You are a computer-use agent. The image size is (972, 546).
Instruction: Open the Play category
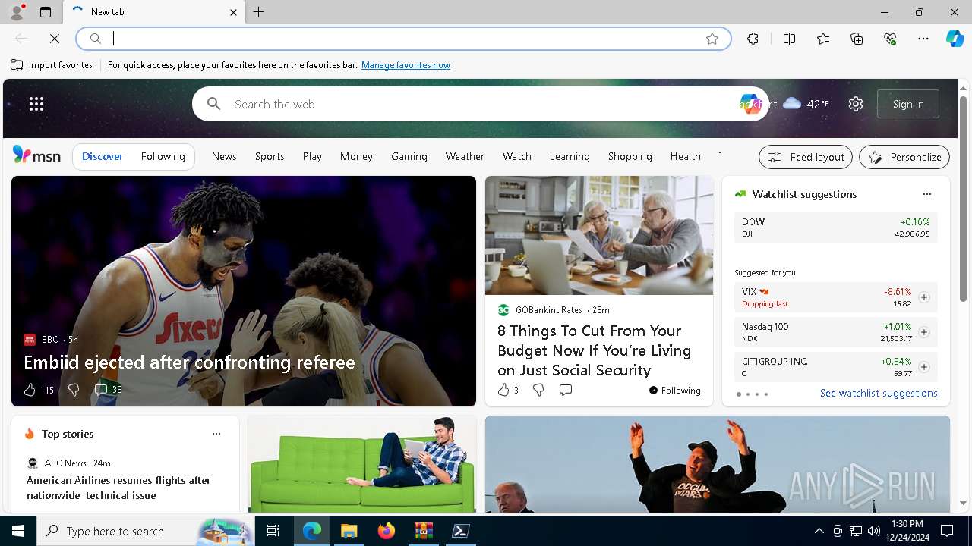click(x=312, y=156)
